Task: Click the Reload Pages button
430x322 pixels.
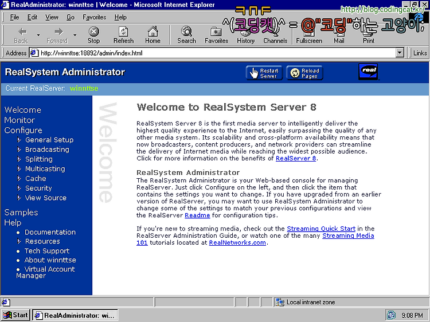Action: (x=304, y=73)
